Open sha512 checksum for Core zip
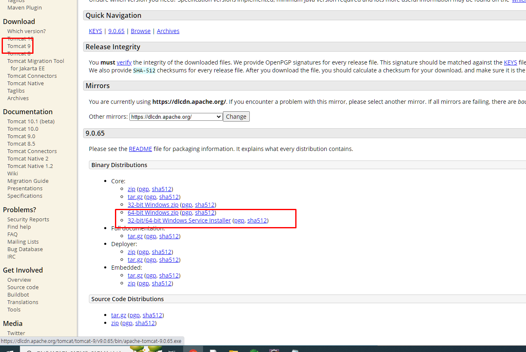526x352 pixels. tap(162, 189)
